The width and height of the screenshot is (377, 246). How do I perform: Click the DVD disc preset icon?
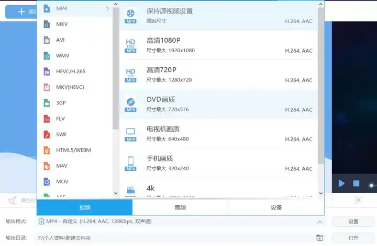(x=130, y=104)
